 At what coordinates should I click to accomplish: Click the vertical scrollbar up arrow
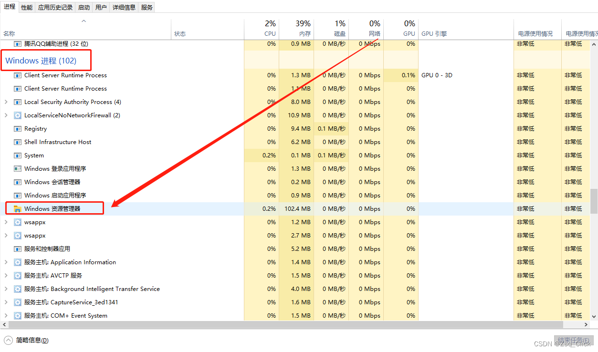(x=594, y=44)
